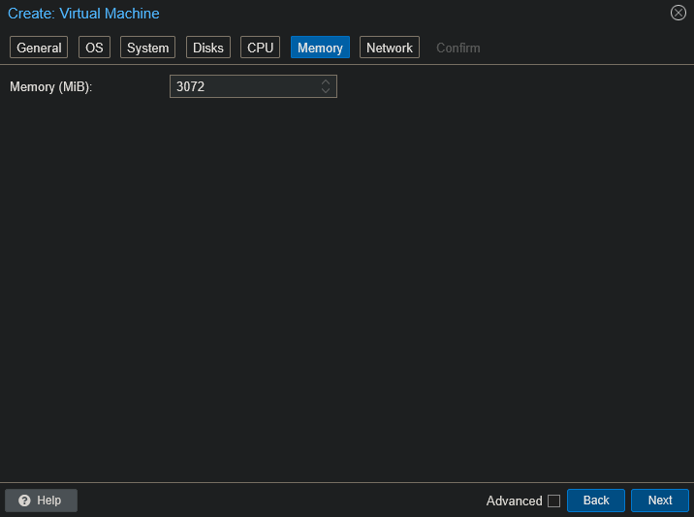
Task: Click the question mark Help icon
Action: click(25, 501)
